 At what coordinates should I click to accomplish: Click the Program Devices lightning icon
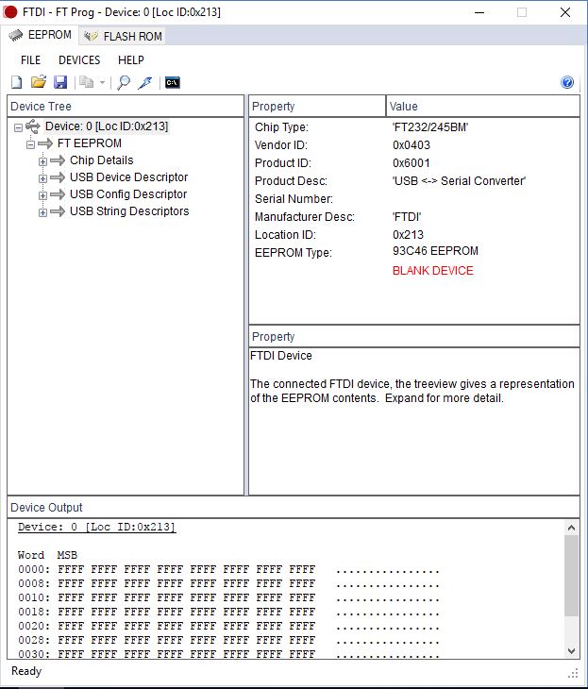[145, 82]
